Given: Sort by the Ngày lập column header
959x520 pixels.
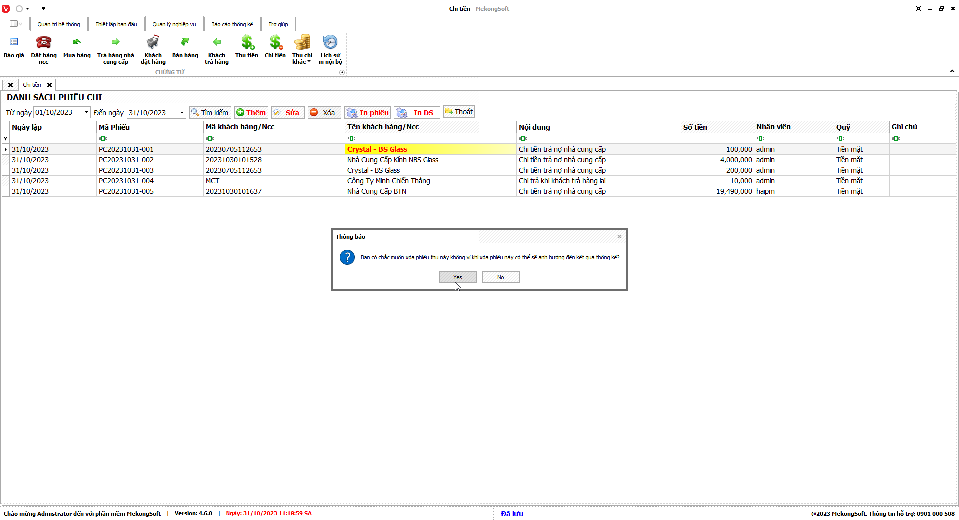Looking at the screenshot, I should click(x=53, y=127).
